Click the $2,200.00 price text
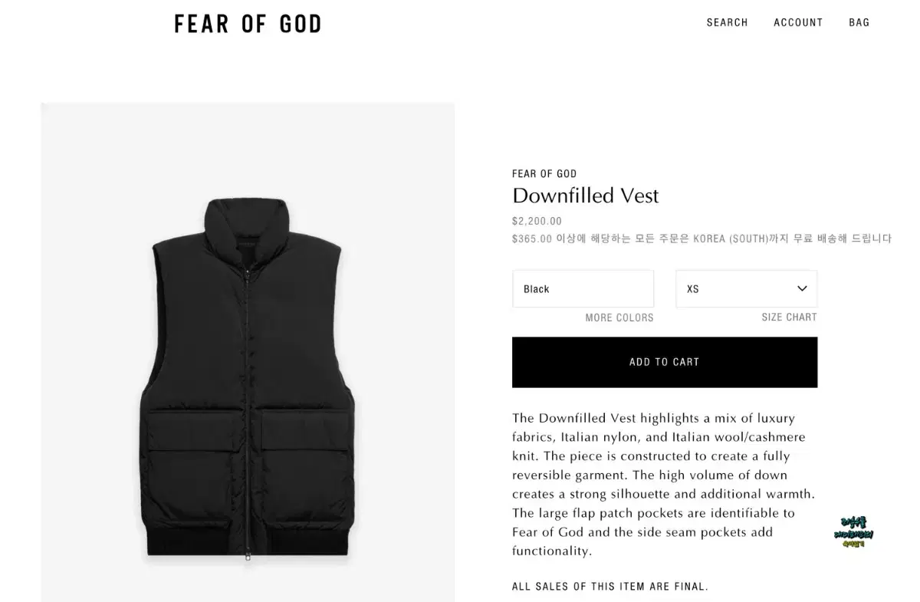Screen dimensions: 920x602 click(537, 221)
